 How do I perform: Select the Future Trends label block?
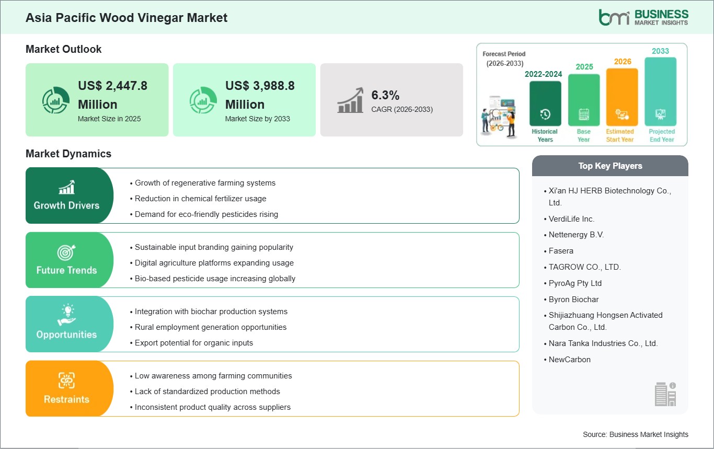pos(70,260)
